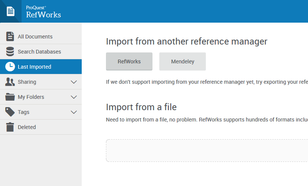
Task: Click the ProQuest RefWorks logo
Action: pyautogui.click(x=44, y=12)
